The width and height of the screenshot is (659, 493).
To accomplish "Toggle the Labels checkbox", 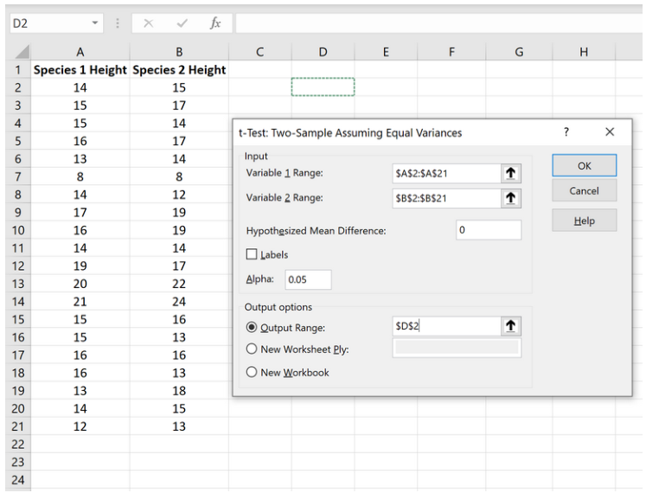I will 252,254.
